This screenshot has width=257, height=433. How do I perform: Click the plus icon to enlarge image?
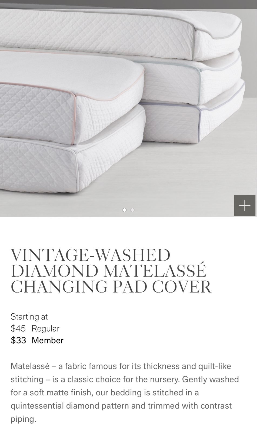click(245, 205)
